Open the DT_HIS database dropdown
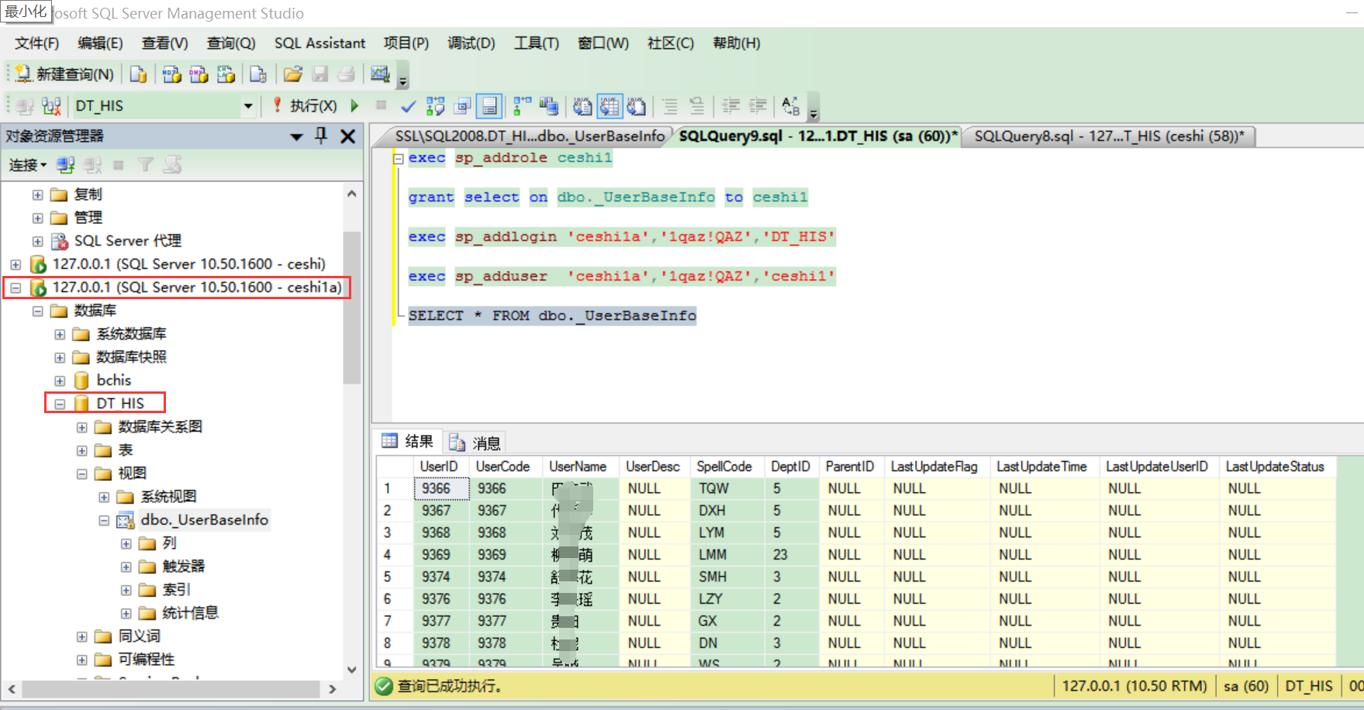 247,105
